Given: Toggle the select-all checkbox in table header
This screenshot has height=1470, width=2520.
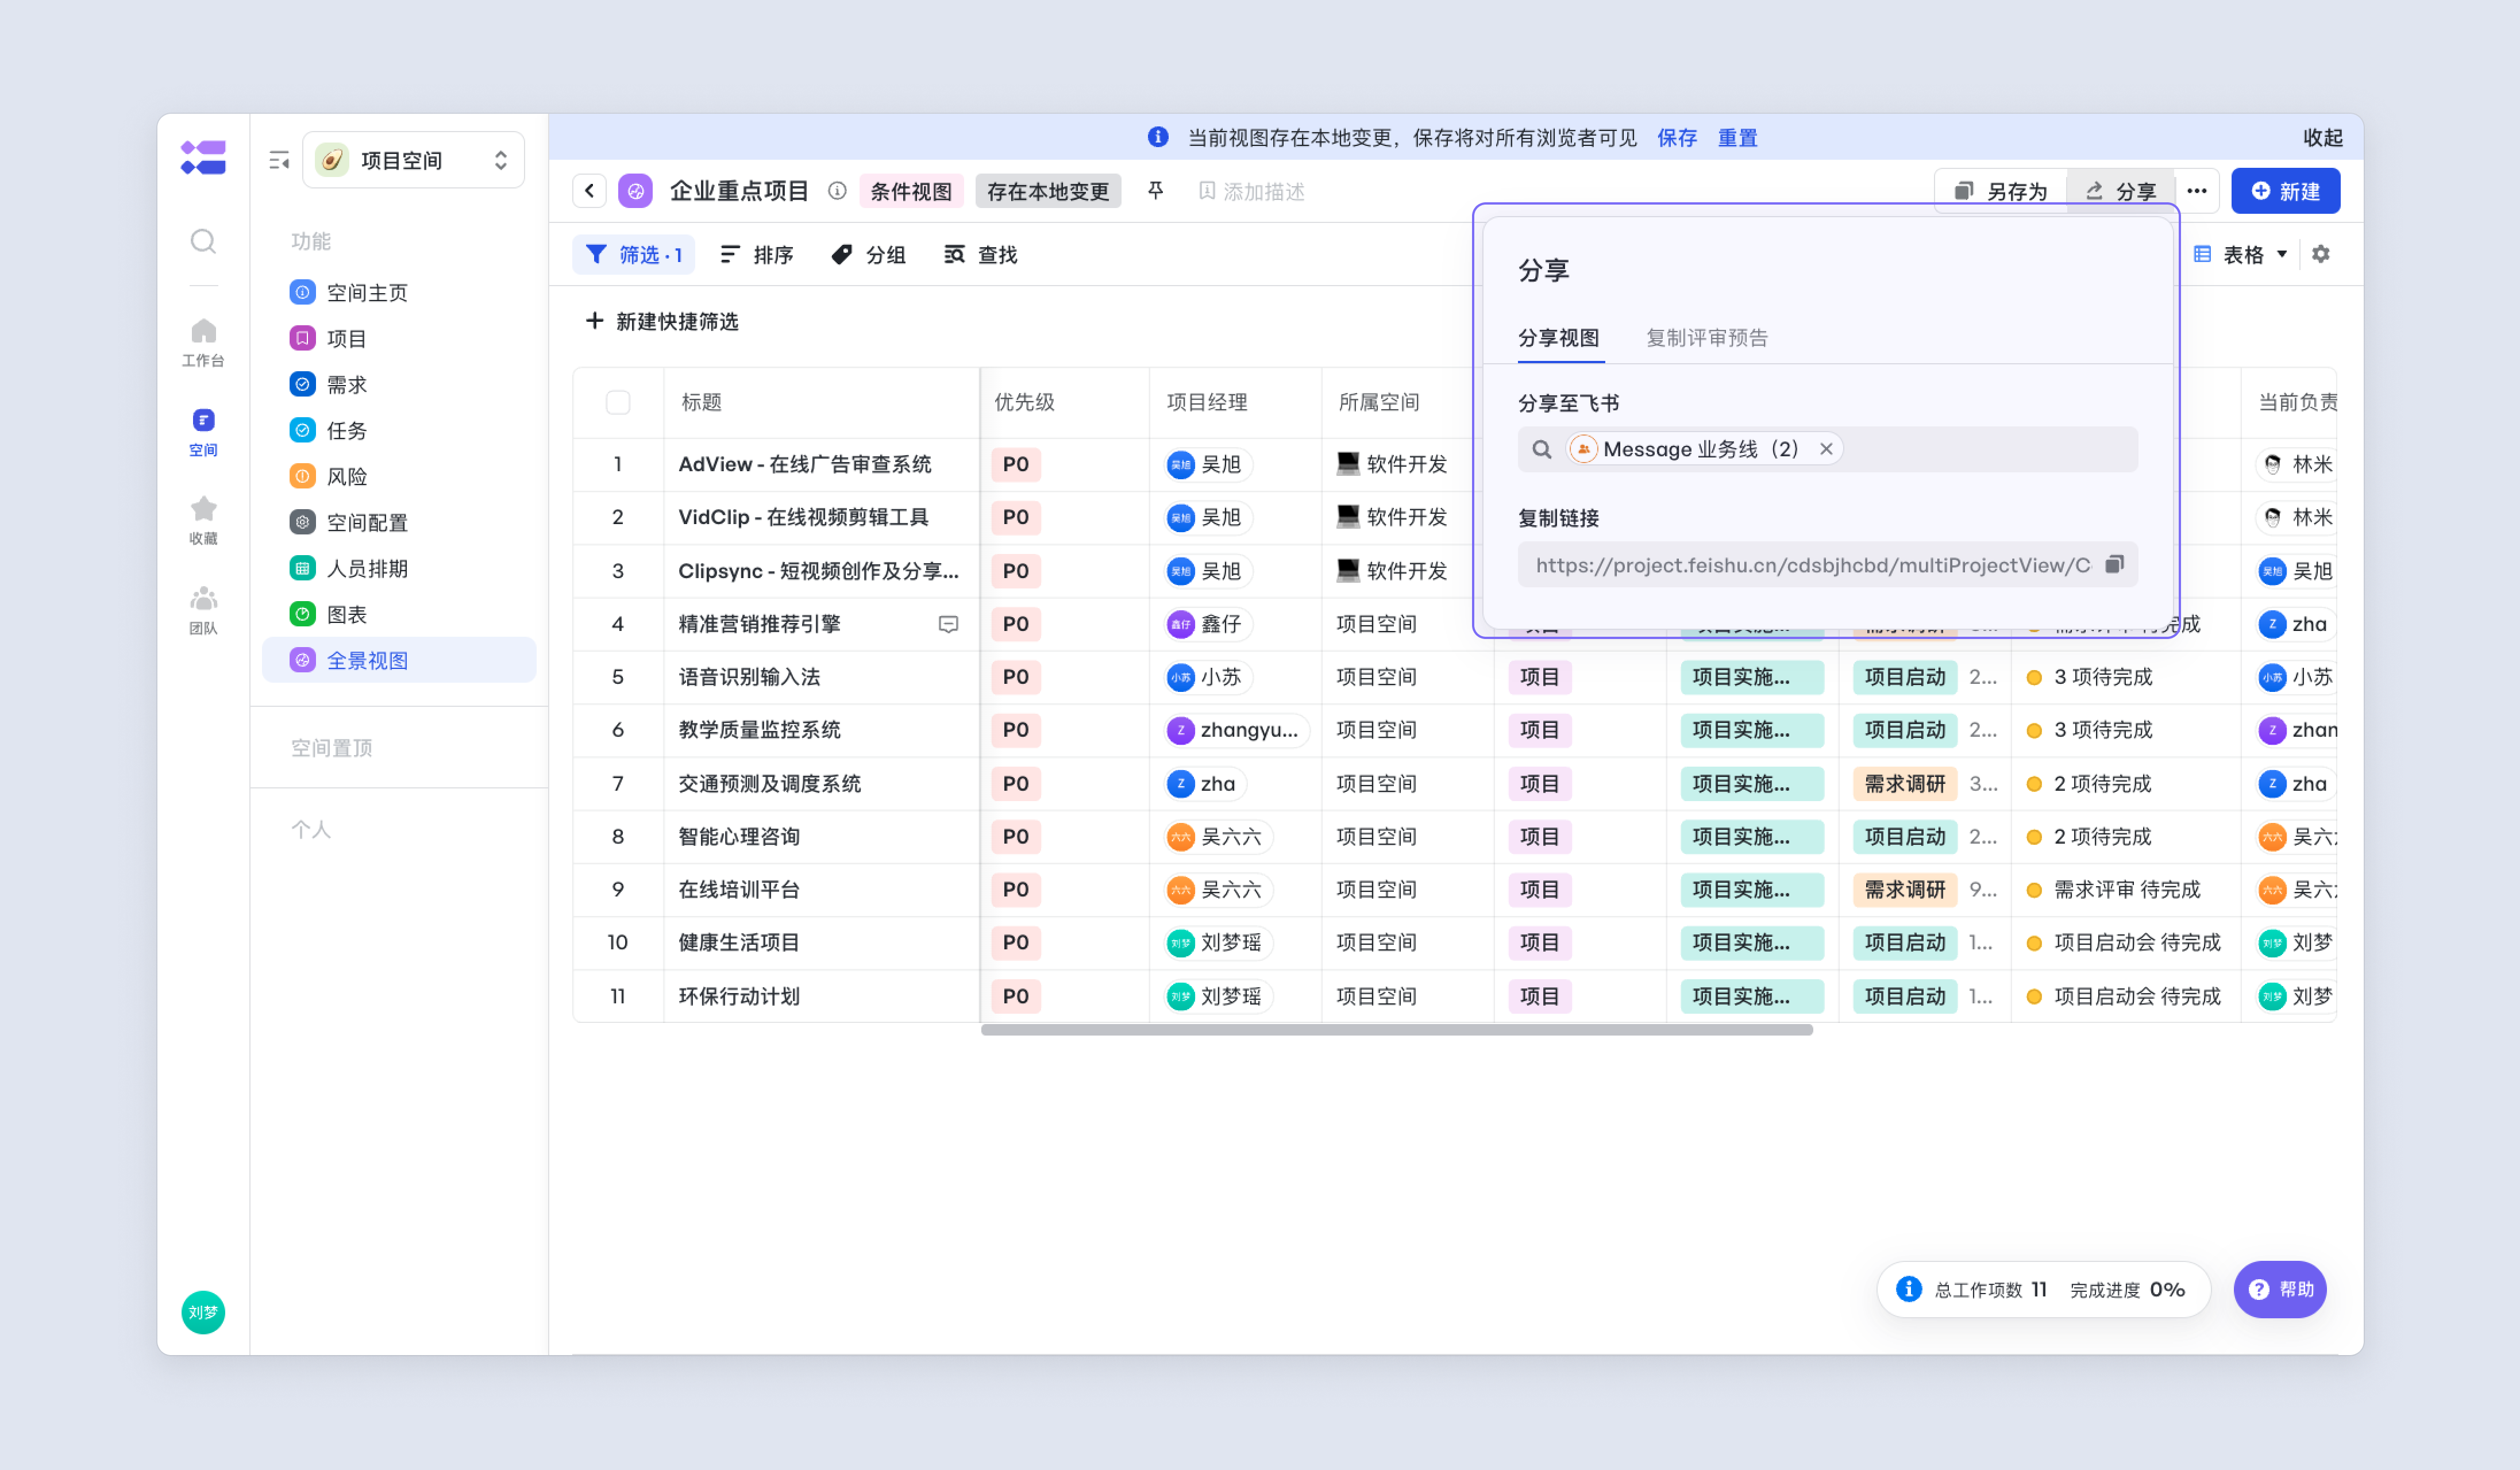Looking at the screenshot, I should [x=618, y=402].
